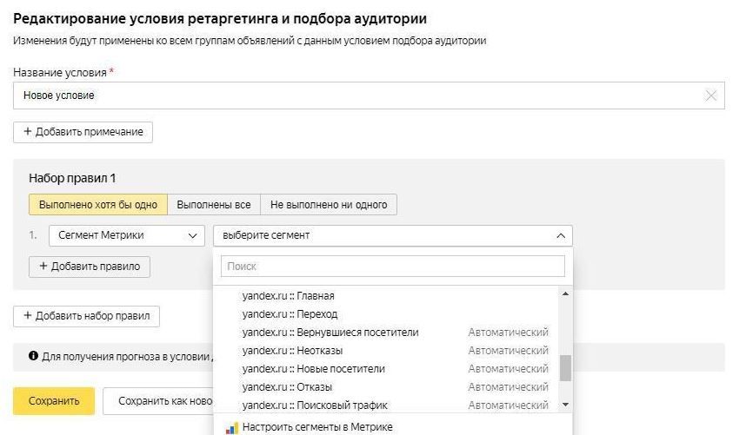Click the segment search field
The width and height of the screenshot is (746, 435).
tap(393, 267)
